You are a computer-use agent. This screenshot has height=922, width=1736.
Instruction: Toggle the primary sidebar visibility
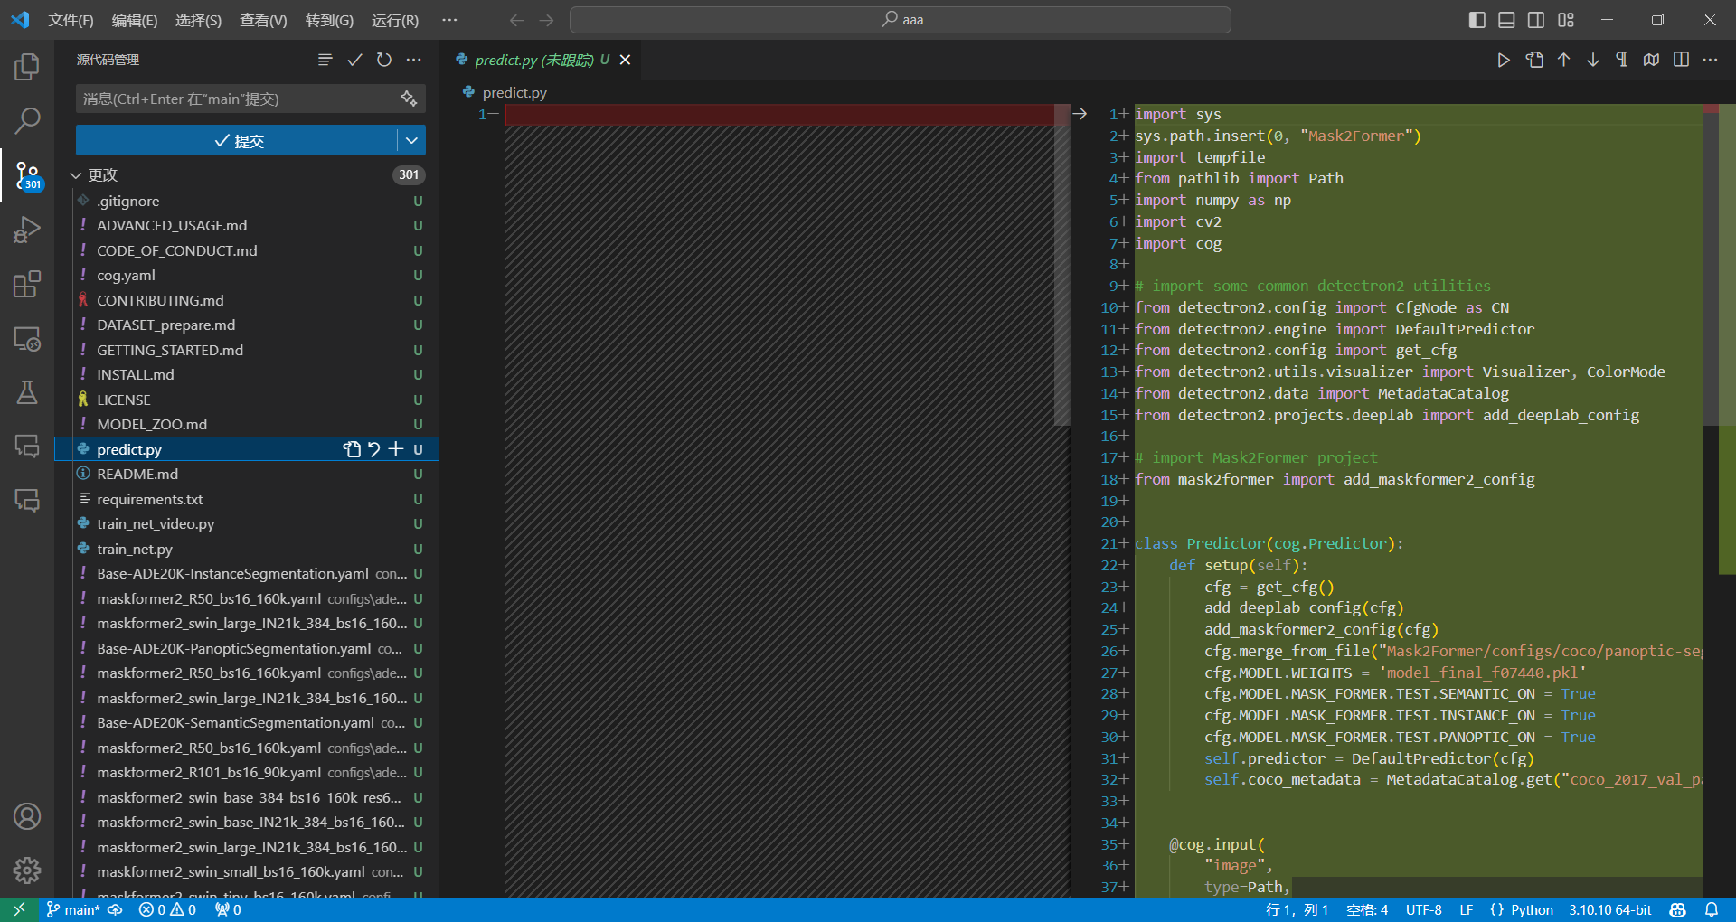1477,19
